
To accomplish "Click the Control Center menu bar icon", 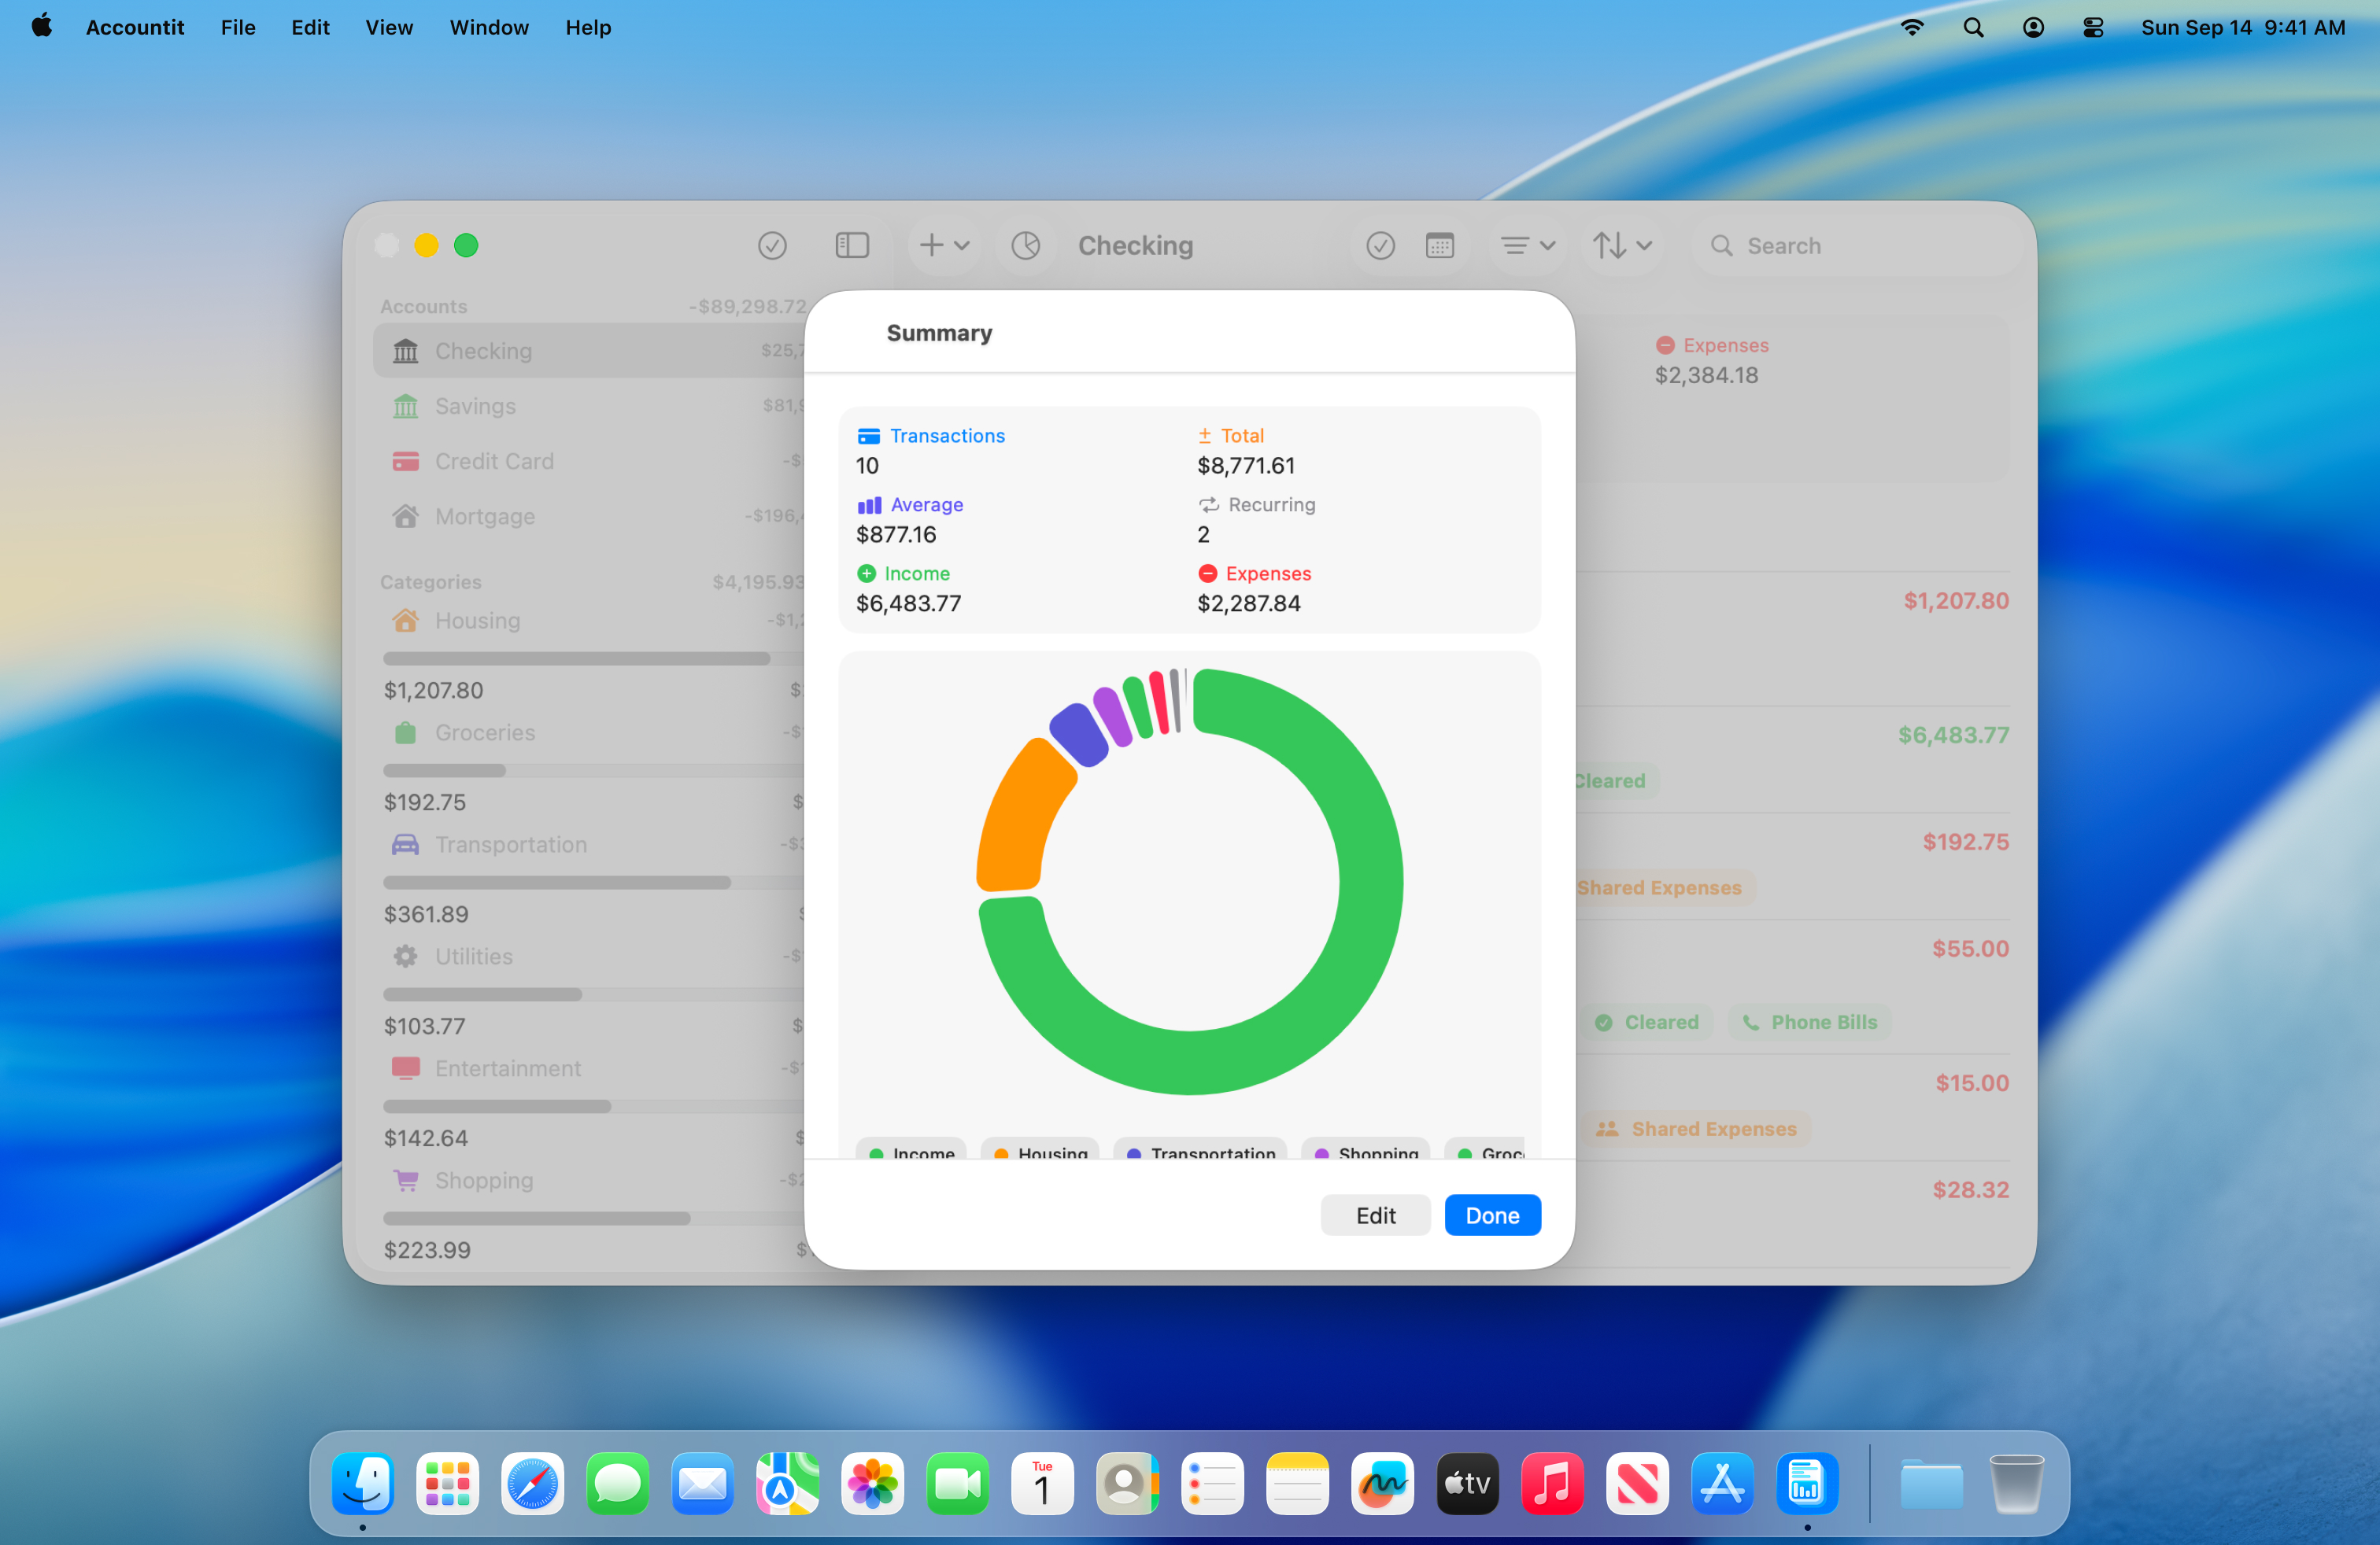I will [x=2092, y=27].
